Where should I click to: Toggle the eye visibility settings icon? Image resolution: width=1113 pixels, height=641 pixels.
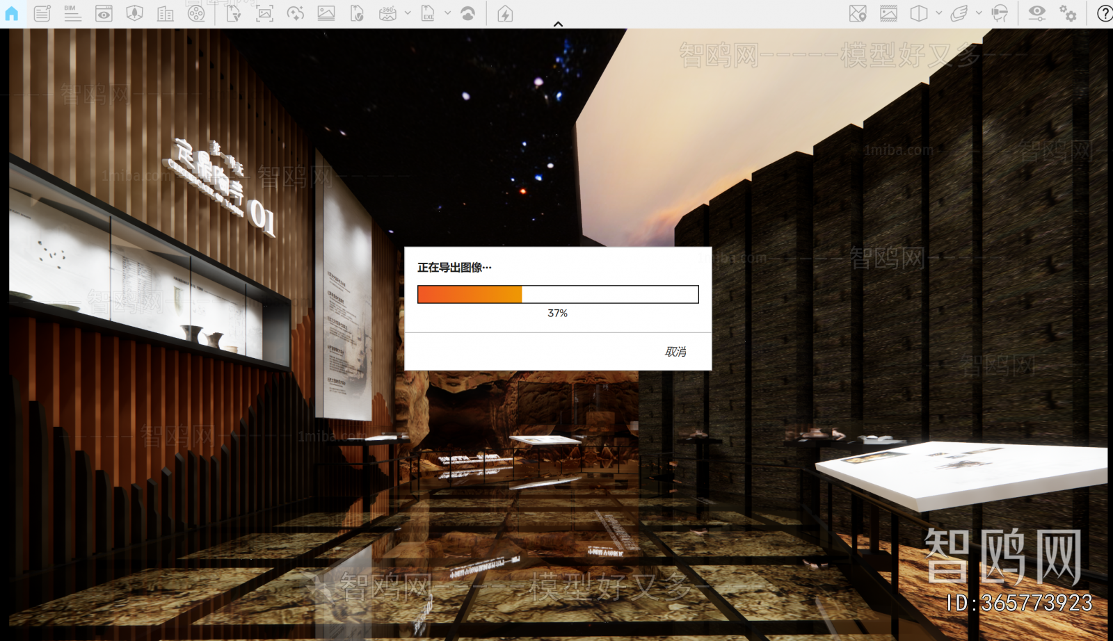pyautogui.click(x=1036, y=13)
